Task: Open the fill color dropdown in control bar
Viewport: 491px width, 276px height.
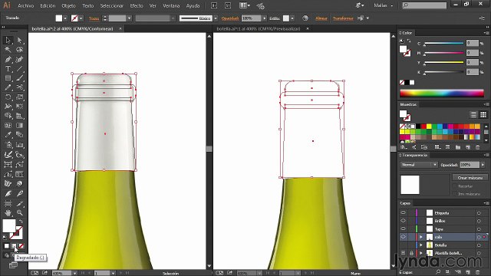Action: click(65, 18)
